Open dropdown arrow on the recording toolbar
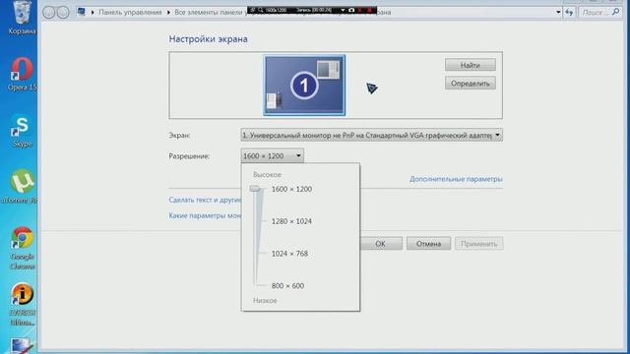The height and width of the screenshot is (354, 630). 343,10
